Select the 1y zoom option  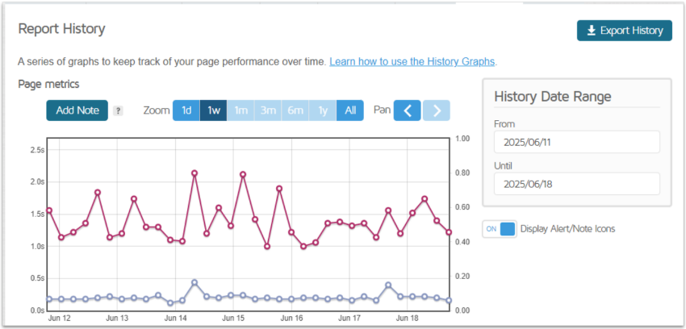(323, 110)
